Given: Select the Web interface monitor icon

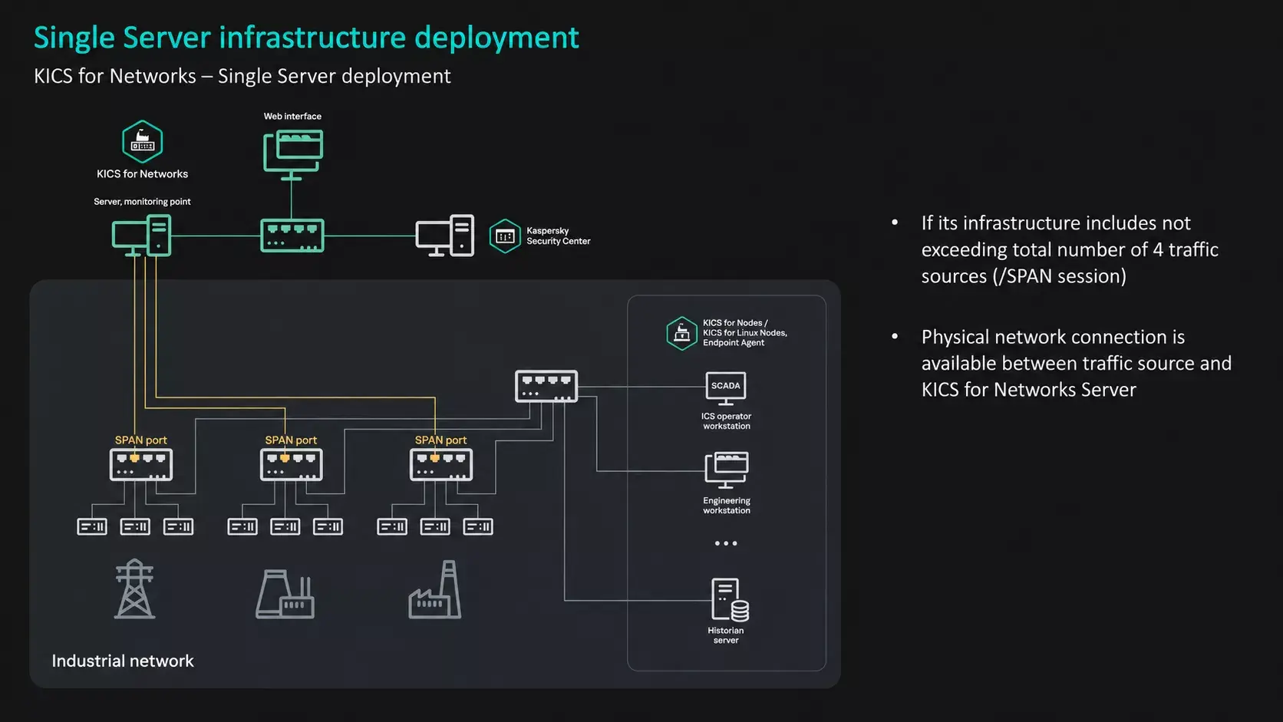Looking at the screenshot, I should [x=292, y=154].
